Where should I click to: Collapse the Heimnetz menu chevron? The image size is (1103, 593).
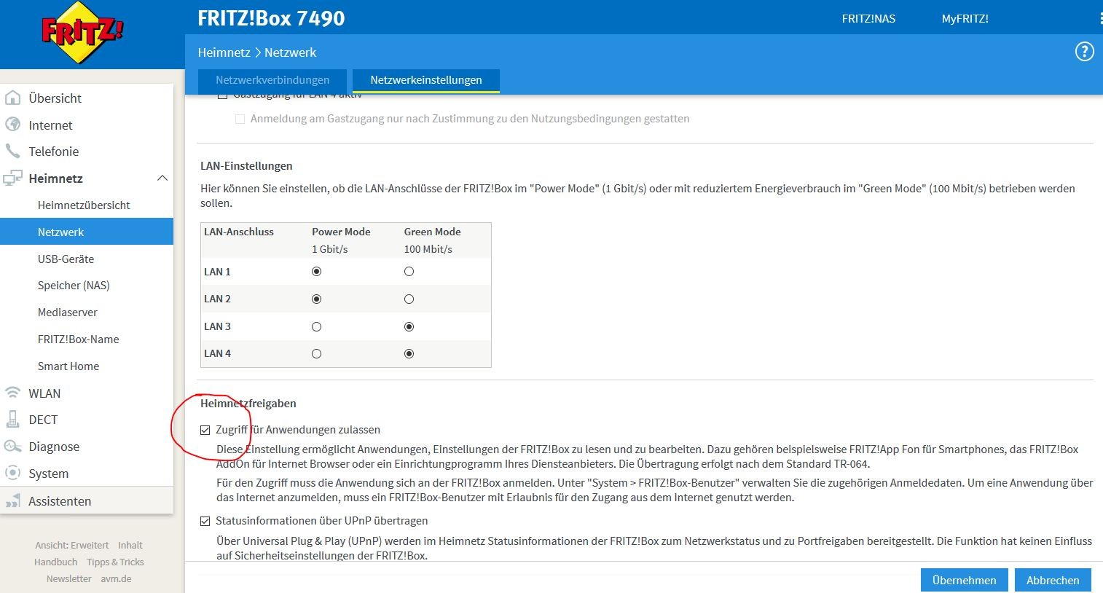162,178
